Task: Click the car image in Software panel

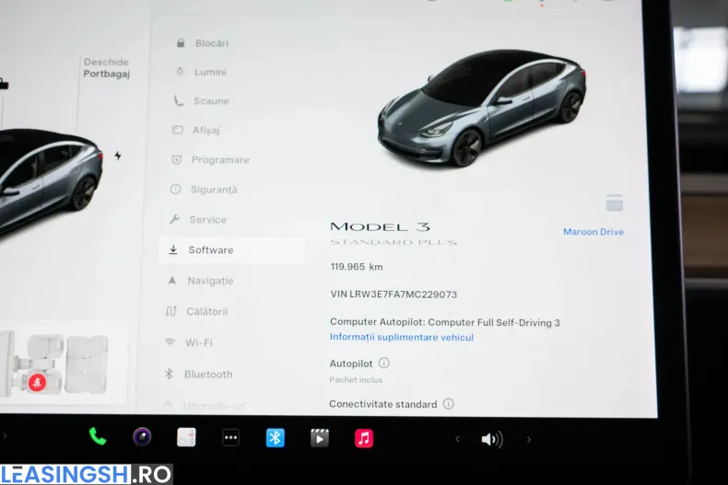Action: tap(481, 108)
